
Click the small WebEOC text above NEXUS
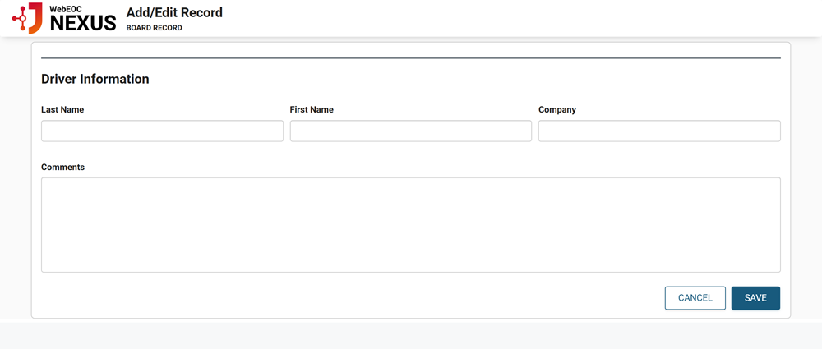click(66, 8)
